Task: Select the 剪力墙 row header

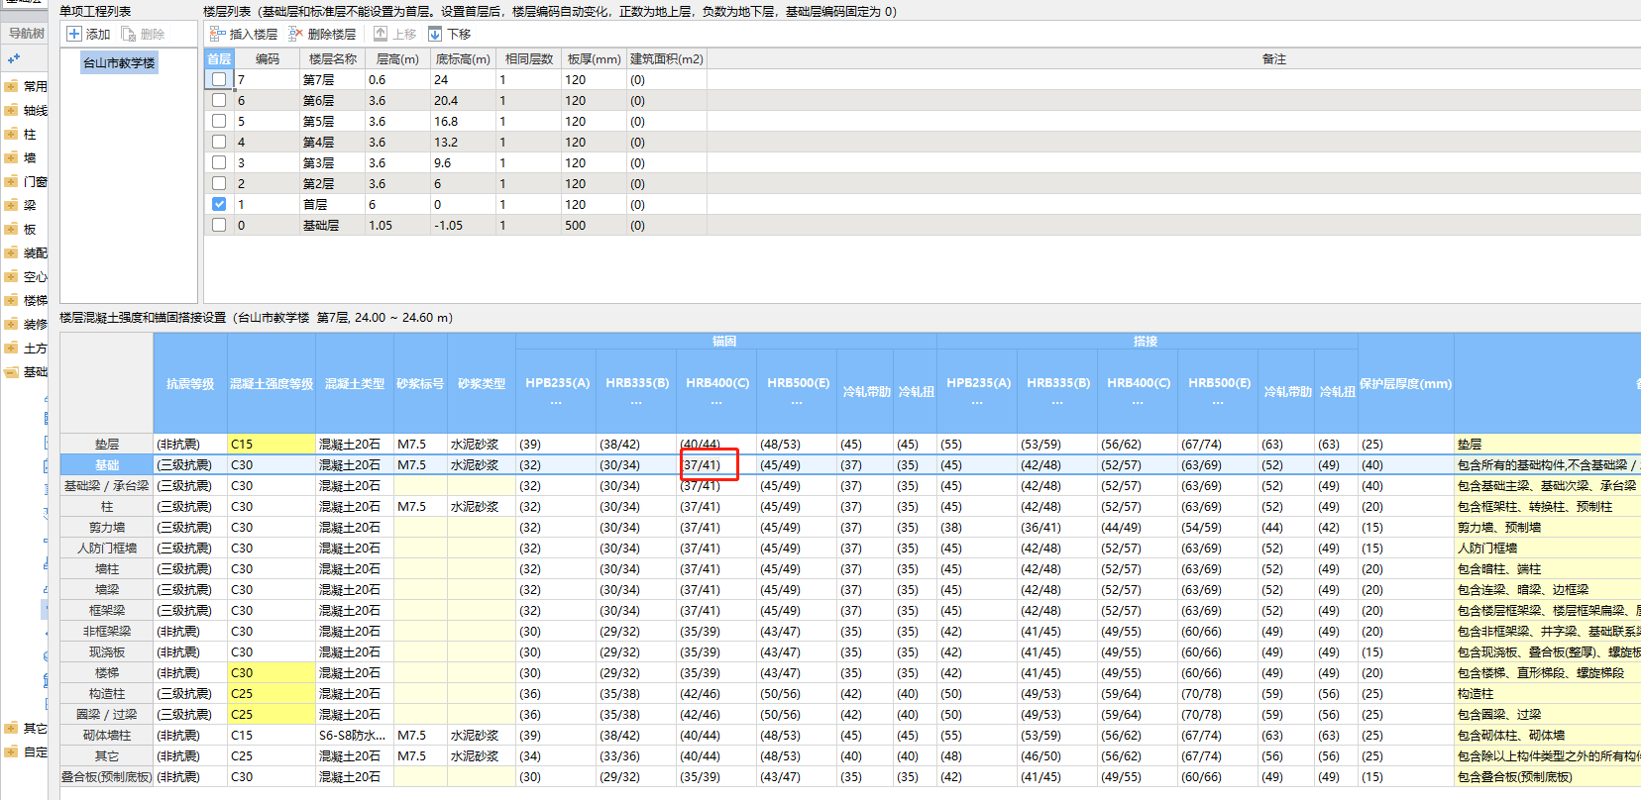Action: pos(107,528)
